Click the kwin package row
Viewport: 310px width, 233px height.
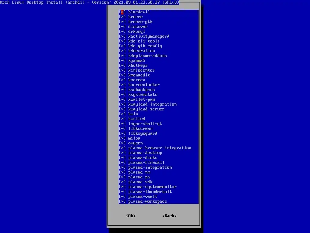tap(159, 114)
